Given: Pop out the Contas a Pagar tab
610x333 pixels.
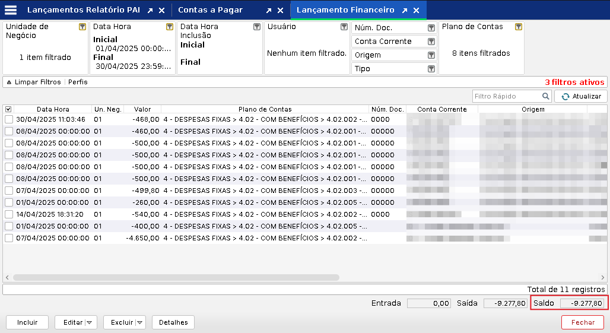Looking at the screenshot, I should [269, 11].
